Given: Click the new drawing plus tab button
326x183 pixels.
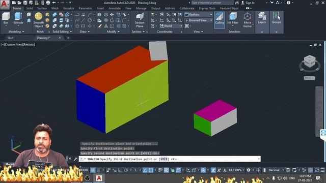Looking at the screenshot, I should 68,38.
